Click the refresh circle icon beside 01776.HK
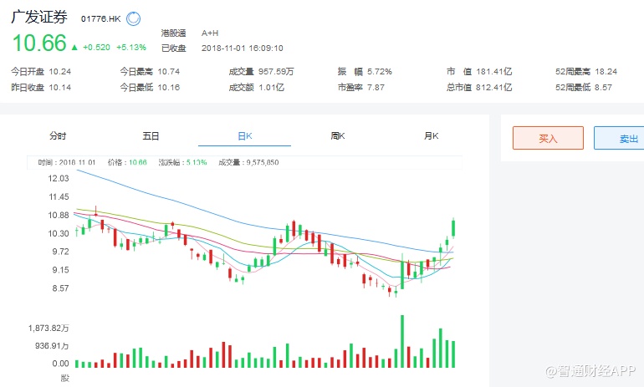 (134, 18)
